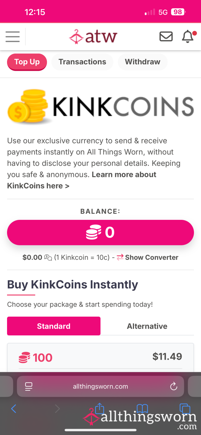The image size is (201, 435).
Task: Open the Safari share sheet icon
Action: (99, 409)
